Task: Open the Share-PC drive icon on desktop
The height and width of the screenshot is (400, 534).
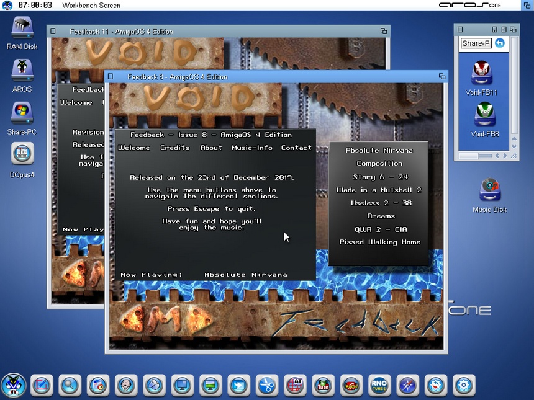Action: point(22,113)
